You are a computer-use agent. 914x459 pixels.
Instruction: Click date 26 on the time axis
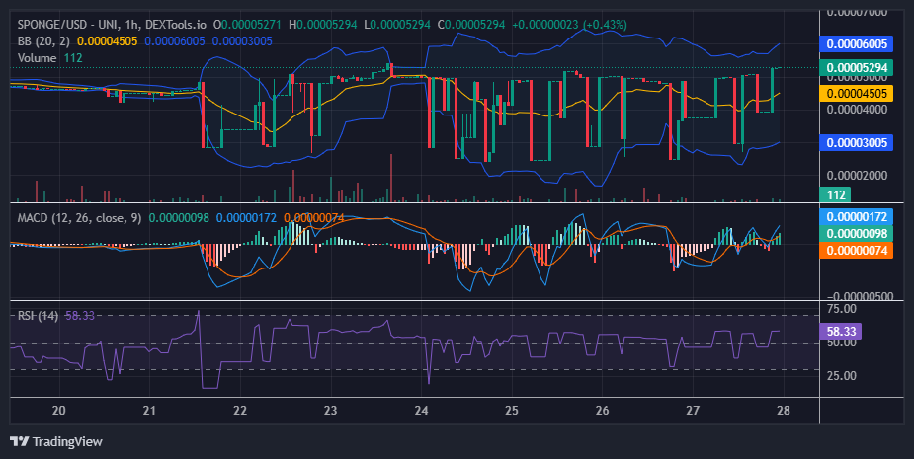tap(602, 410)
